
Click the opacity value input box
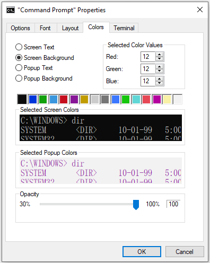pyautogui.click(x=173, y=204)
